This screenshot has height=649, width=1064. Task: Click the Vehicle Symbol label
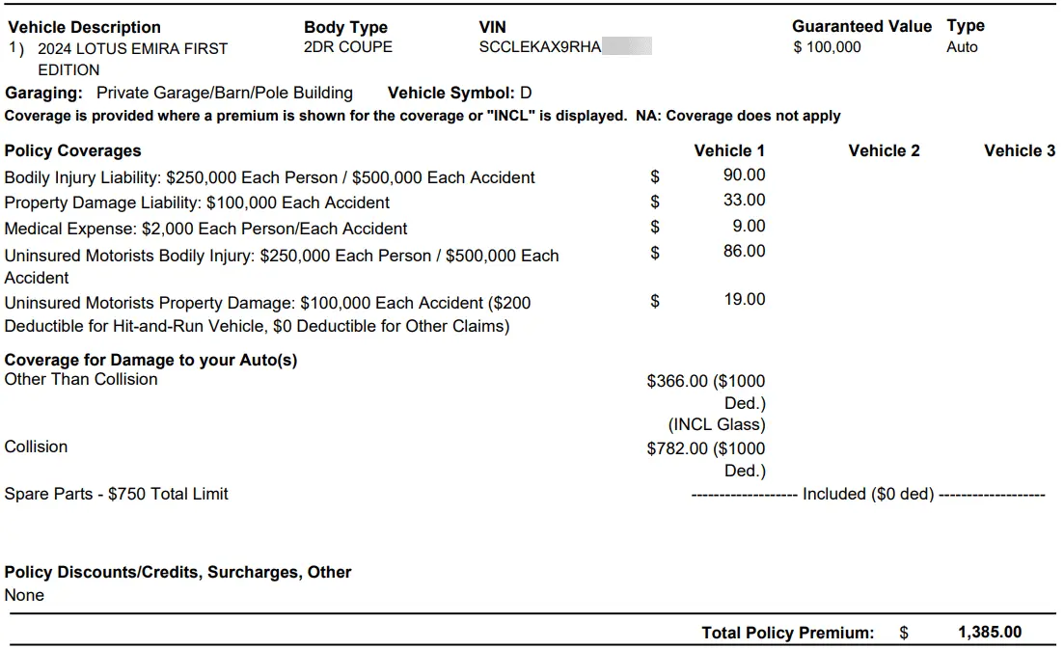[450, 94]
